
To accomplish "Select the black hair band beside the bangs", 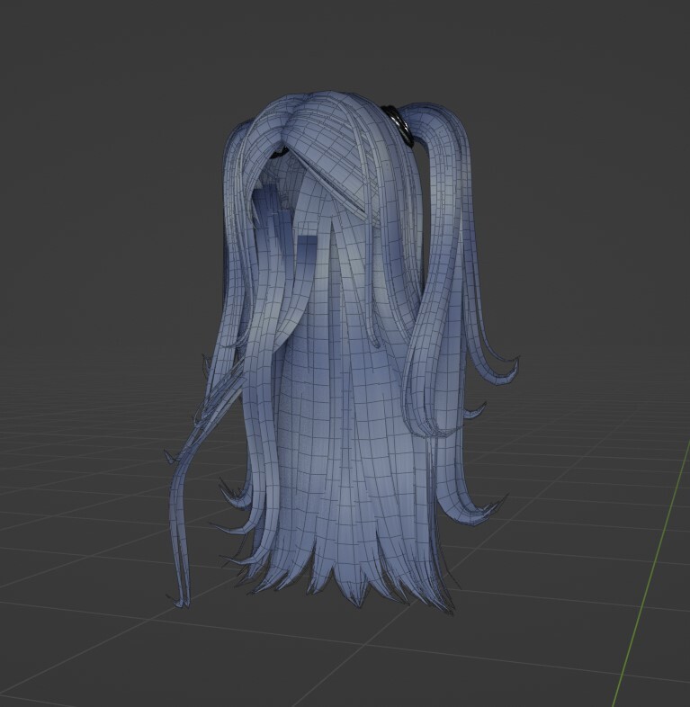I will [280, 152].
